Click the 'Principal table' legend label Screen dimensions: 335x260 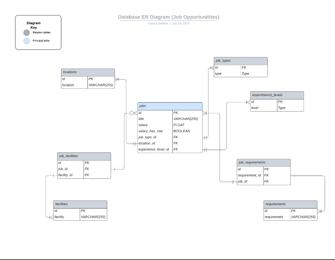click(x=41, y=41)
